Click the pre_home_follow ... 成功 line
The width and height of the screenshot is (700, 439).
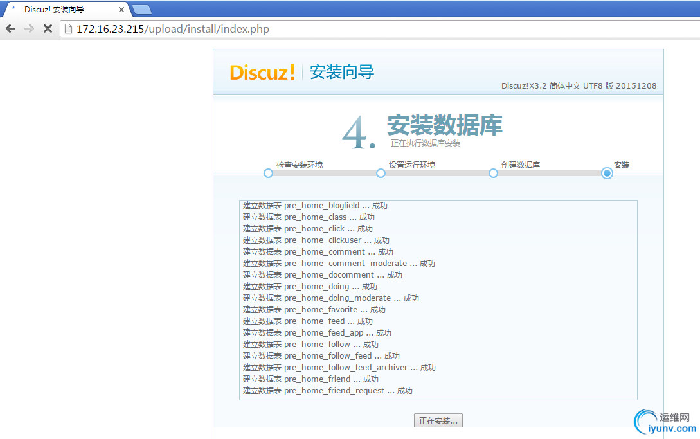pos(310,345)
